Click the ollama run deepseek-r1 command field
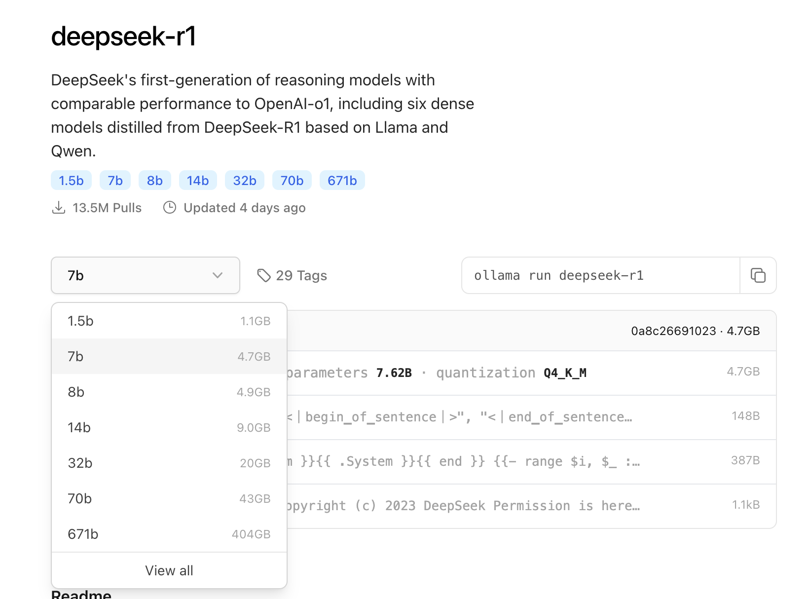This screenshot has height=599, width=810. pos(600,275)
